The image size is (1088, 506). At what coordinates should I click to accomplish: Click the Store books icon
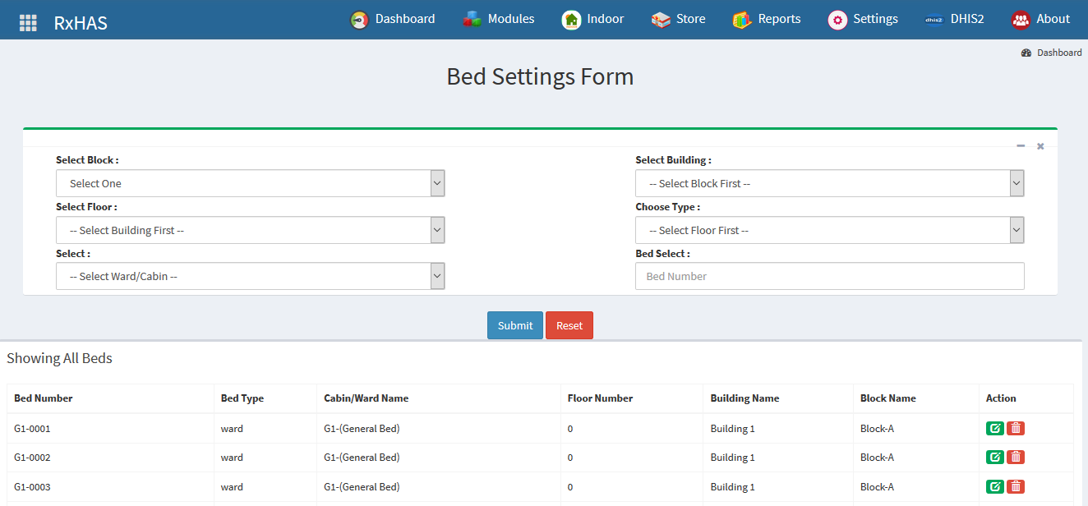click(657, 19)
